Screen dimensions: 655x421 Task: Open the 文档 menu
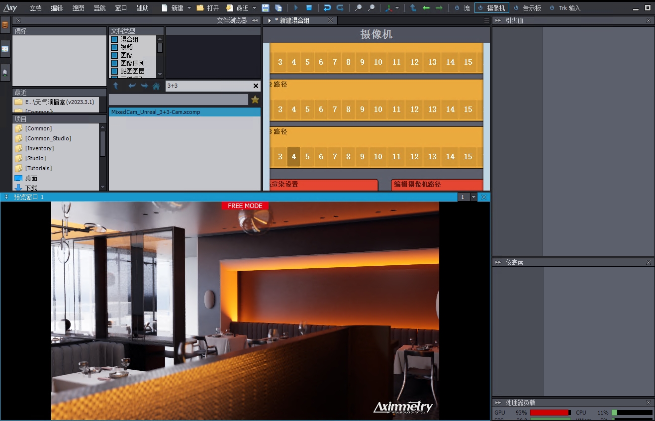click(x=36, y=8)
